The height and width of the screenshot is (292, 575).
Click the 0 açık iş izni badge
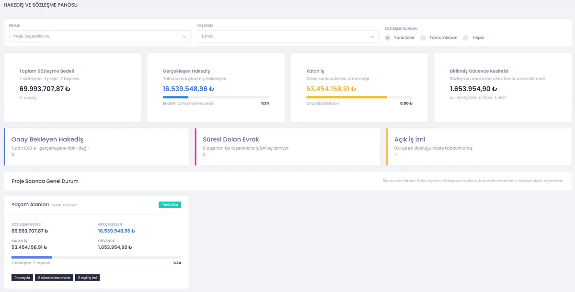pos(87,278)
